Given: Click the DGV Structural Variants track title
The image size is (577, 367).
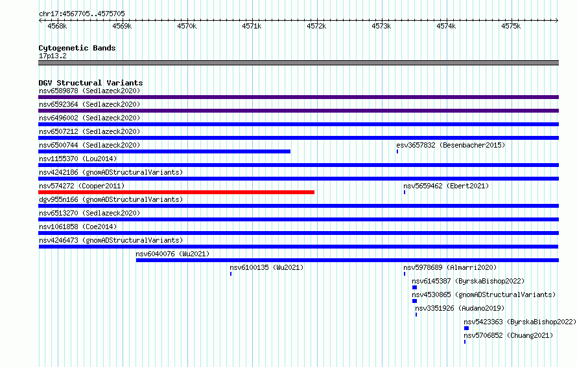Looking at the screenshot, I should click(x=91, y=83).
